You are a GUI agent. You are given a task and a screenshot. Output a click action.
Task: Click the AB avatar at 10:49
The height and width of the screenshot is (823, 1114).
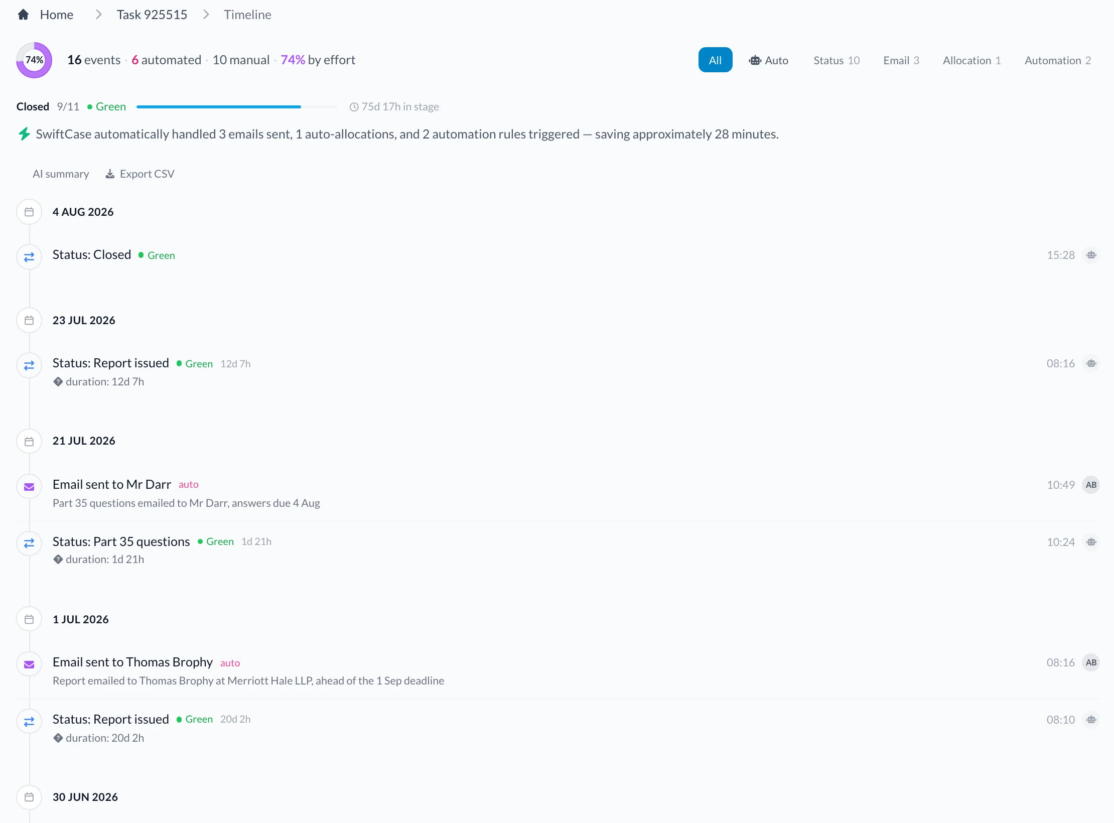click(x=1091, y=485)
